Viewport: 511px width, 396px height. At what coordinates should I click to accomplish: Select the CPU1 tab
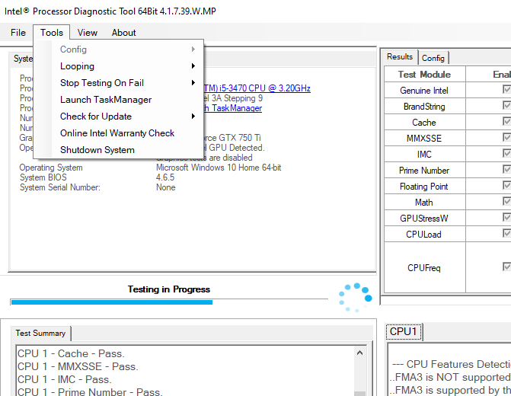point(404,332)
